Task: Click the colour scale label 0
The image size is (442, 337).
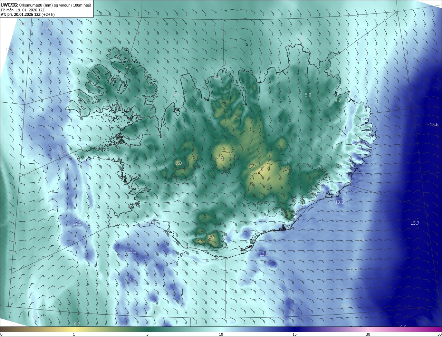Action: click(x=1, y=334)
